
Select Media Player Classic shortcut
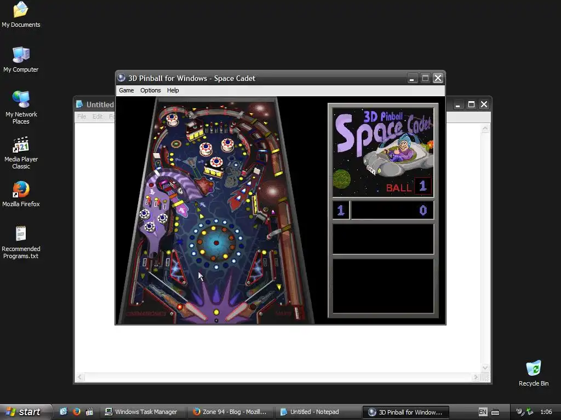pyautogui.click(x=21, y=153)
